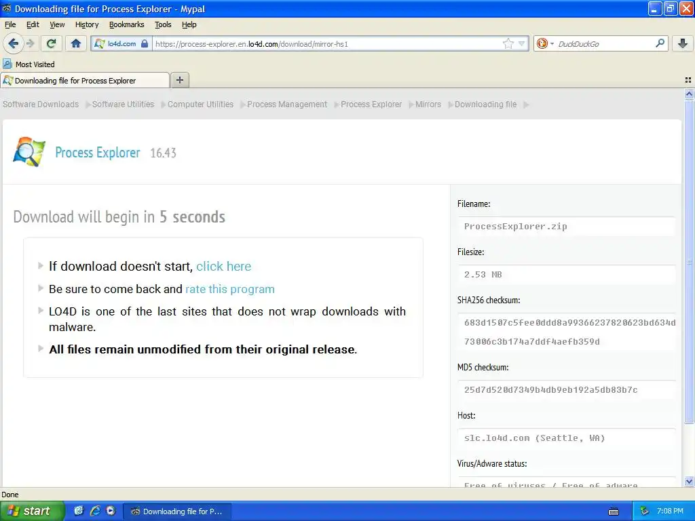Viewport: 695px width, 521px height.
Task: Open the Most Visited bookmarks folder
Action: point(29,64)
